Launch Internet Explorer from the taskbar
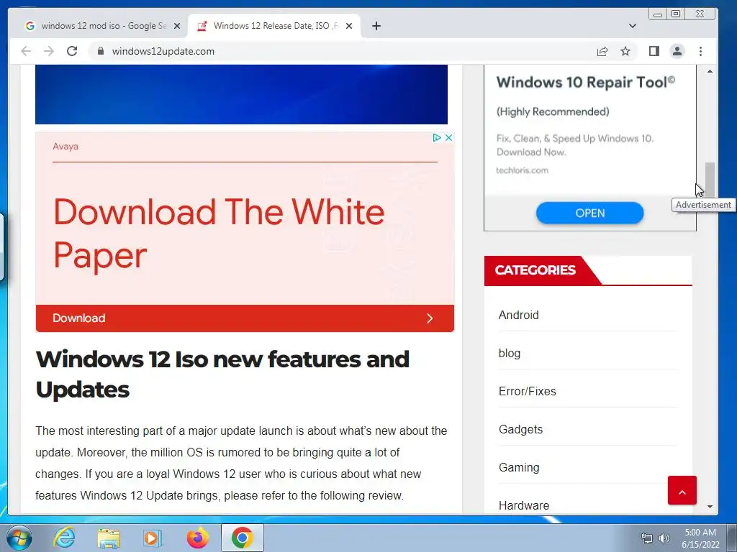Screen dimensions: 737x552 (64, 538)
